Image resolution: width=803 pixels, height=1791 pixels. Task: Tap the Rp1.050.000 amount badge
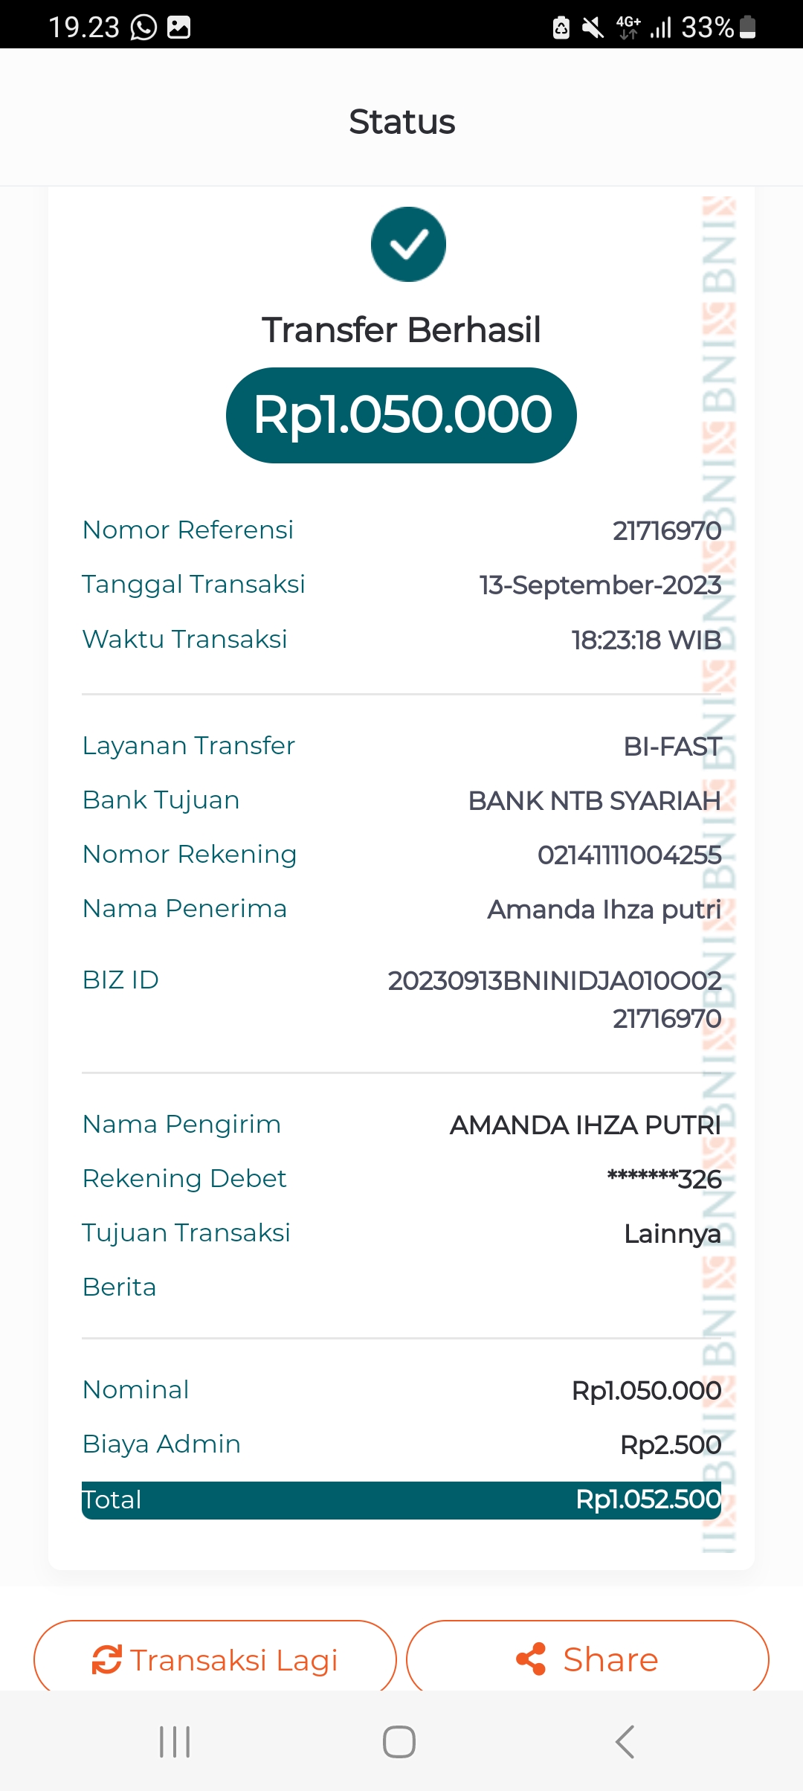[401, 415]
